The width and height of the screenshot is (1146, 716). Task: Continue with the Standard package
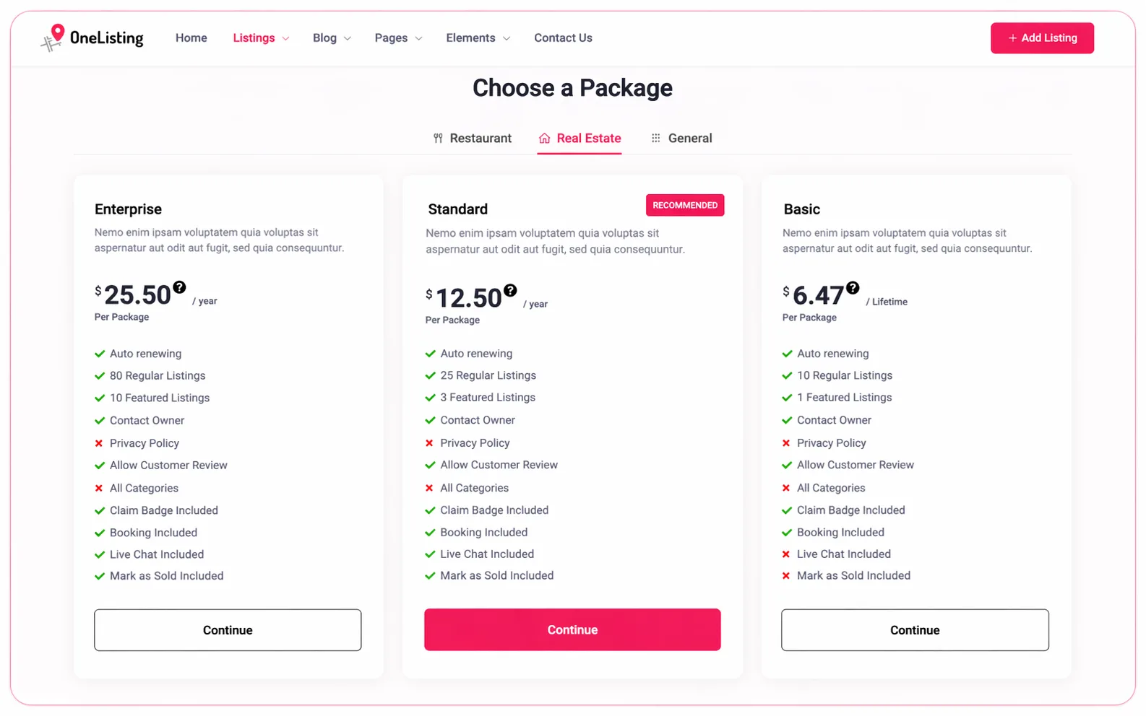click(572, 629)
